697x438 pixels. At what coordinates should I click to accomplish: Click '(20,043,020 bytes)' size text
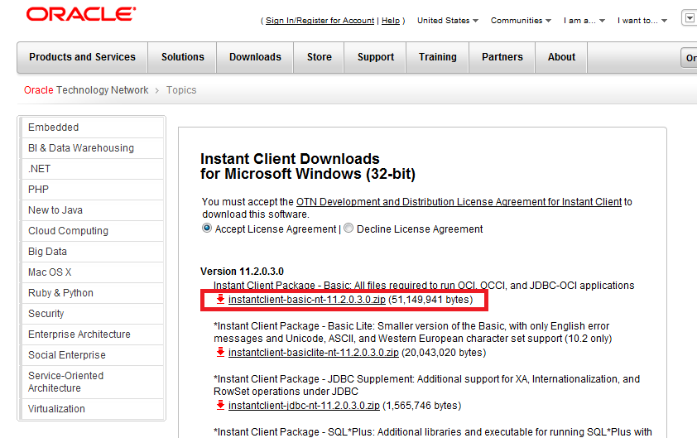tap(444, 353)
